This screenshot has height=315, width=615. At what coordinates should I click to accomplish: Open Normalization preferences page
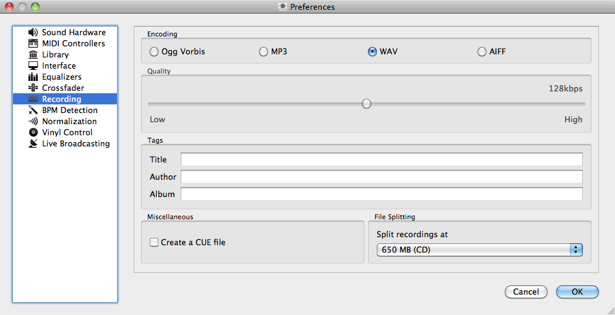[x=69, y=121]
